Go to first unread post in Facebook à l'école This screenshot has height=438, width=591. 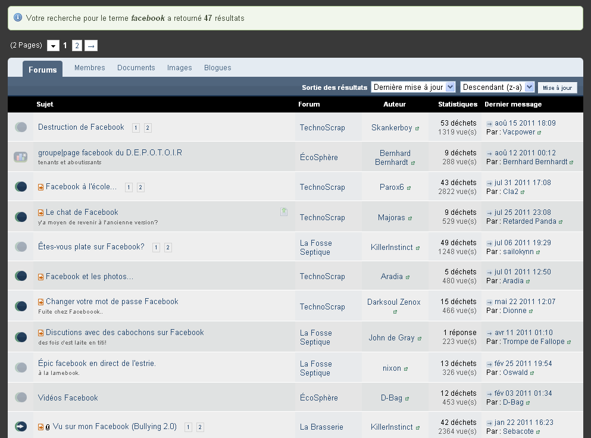pos(40,187)
